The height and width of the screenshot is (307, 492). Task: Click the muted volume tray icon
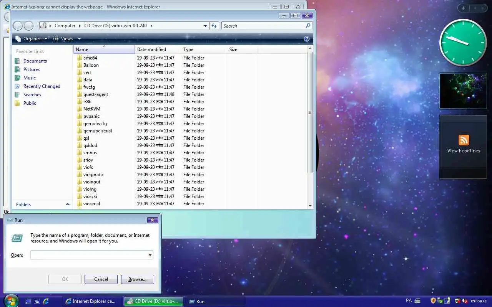pyautogui.click(x=465, y=301)
